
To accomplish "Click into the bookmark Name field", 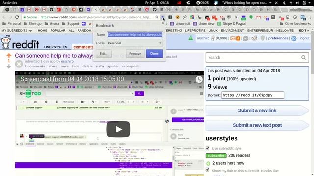I will 135,35.
